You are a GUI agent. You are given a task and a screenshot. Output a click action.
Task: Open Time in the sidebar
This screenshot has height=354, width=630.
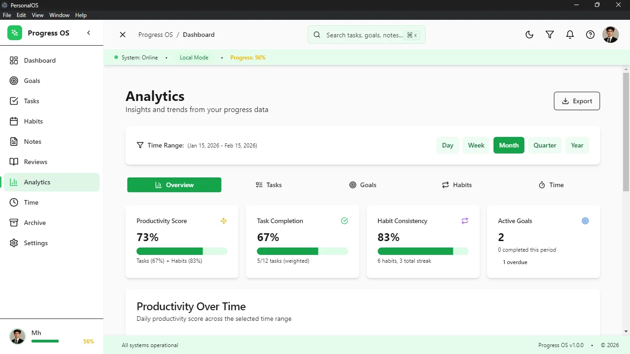point(52,202)
